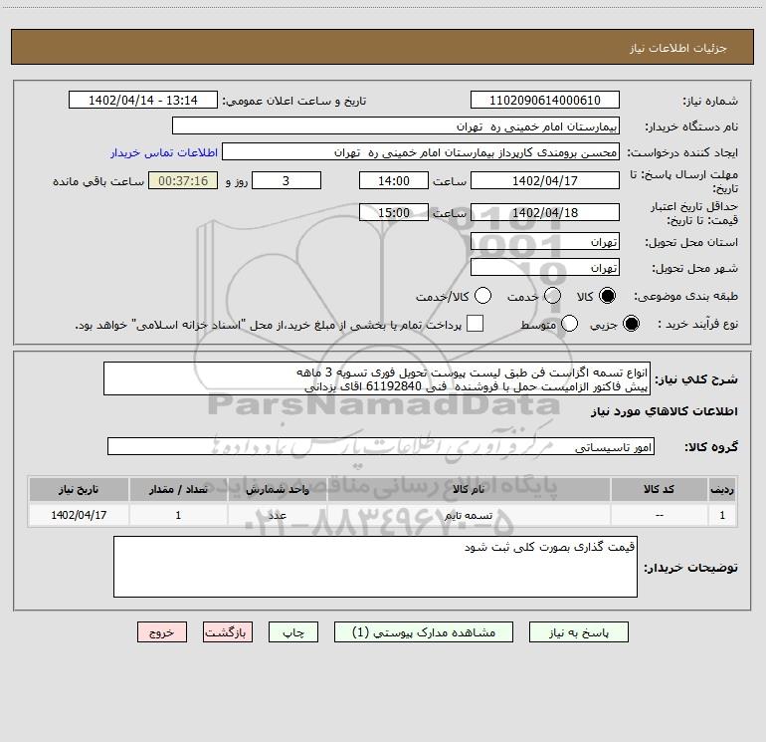Click the چاپ print button
This screenshot has width=766, height=742.
coord(293,632)
